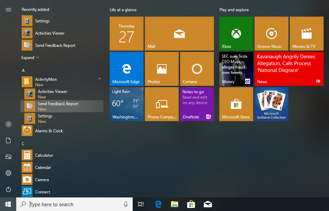Screen dimensions: 329x211
Task: Click the microphone icon in search box
Action: [x=126, y=204]
